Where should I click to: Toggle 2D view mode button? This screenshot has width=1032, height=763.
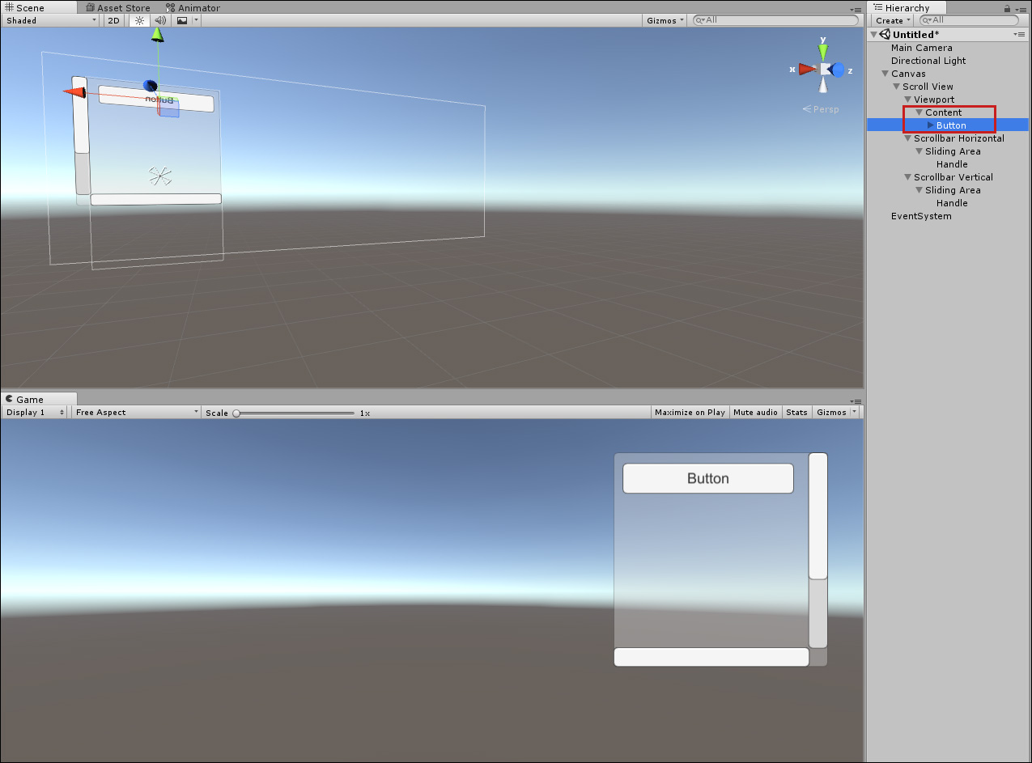115,20
